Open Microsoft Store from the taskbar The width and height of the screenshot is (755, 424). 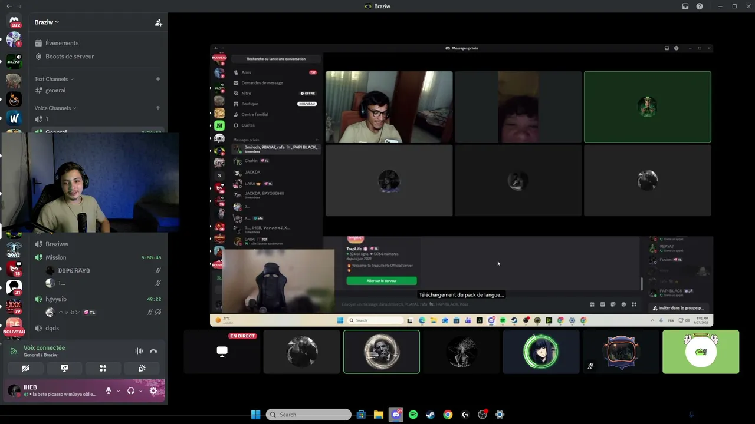(x=361, y=415)
